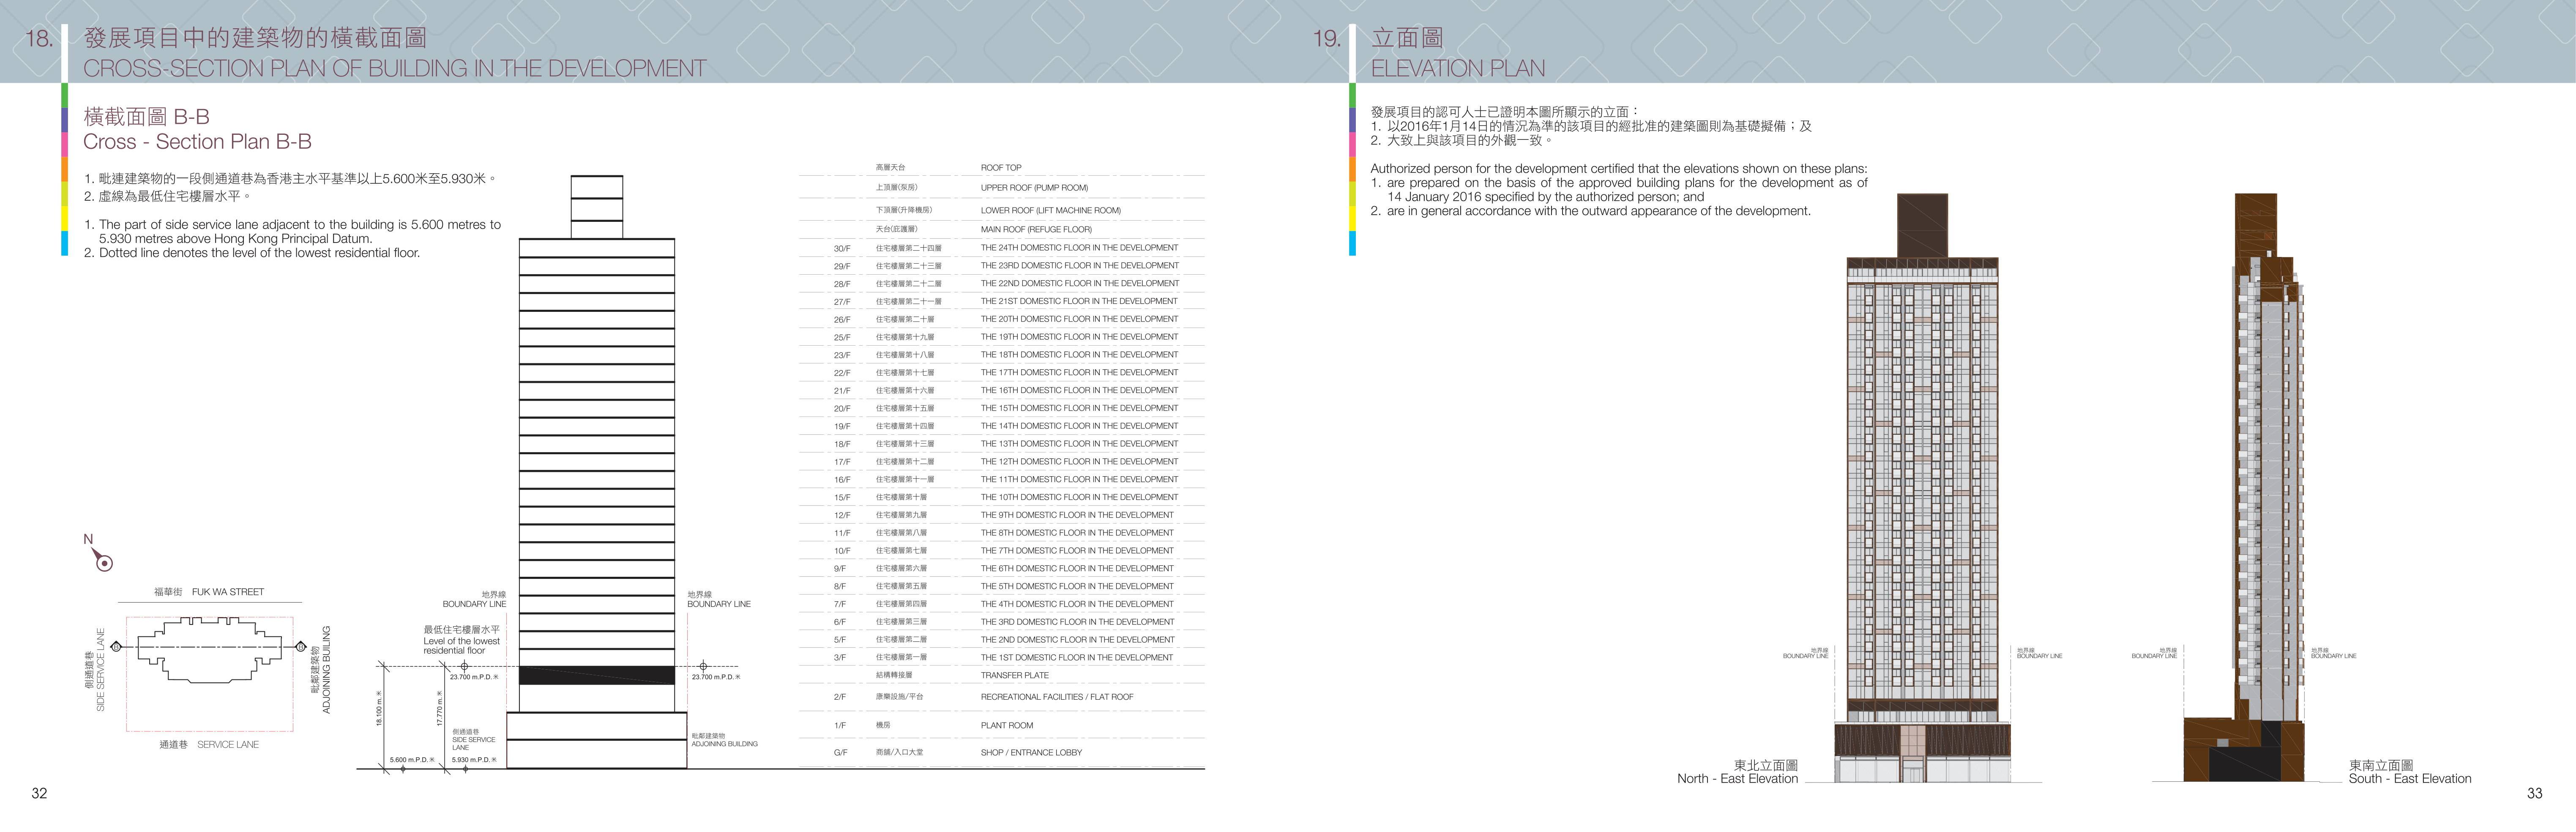Image resolution: width=2576 pixels, height=832 pixels.
Task: Select 'THE 24TH DOMESTIC FLOOR IN THE DEVELOPMENT'
Action: coord(1080,248)
